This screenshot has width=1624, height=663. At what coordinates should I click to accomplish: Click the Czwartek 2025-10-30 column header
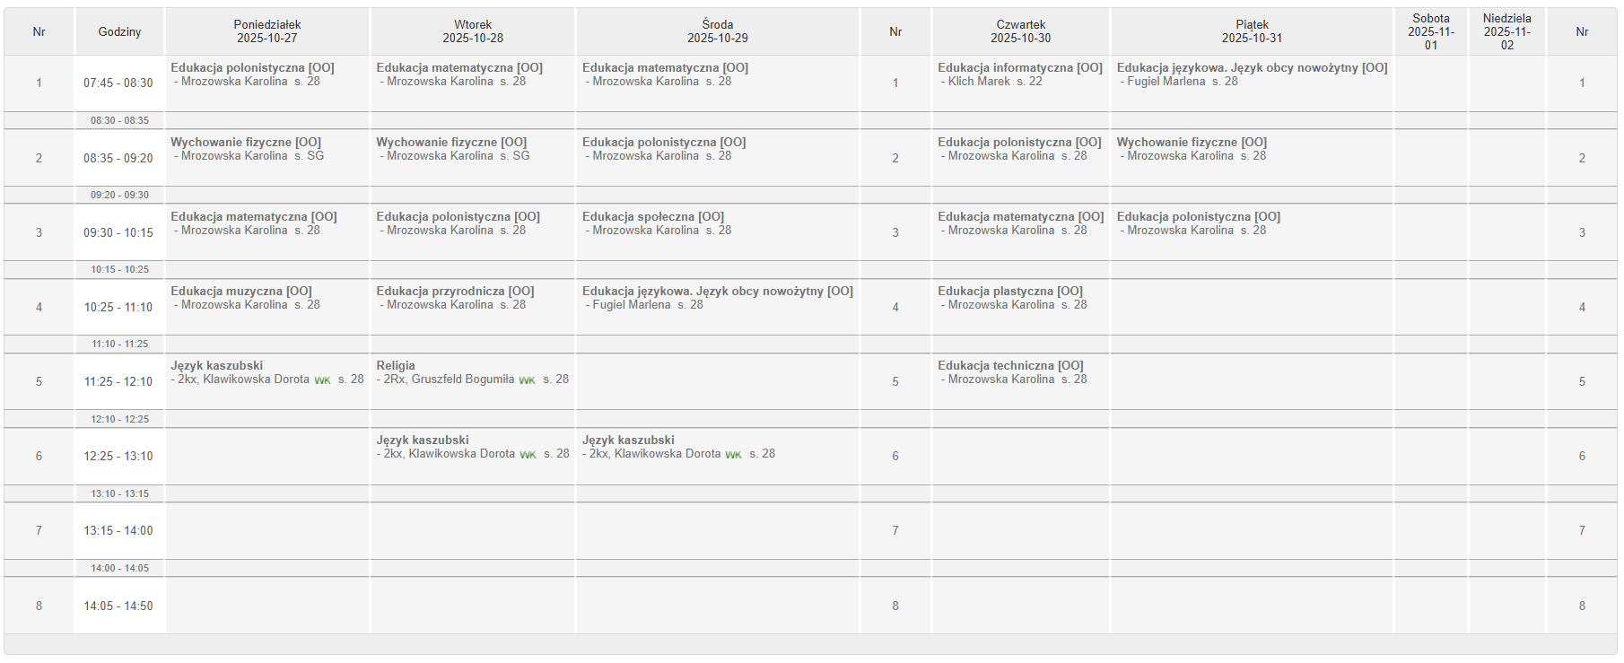(1020, 31)
